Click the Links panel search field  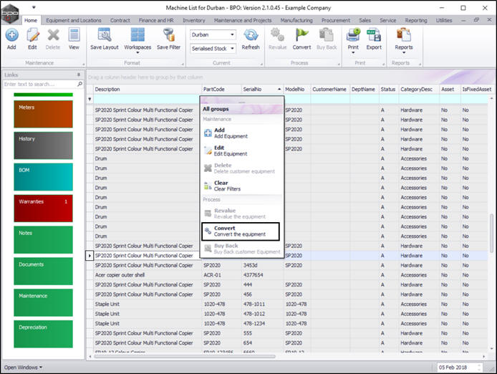point(39,84)
